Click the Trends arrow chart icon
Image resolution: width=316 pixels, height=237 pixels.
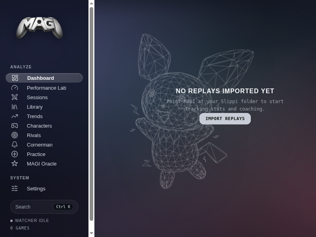15,116
